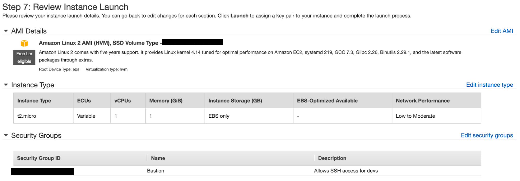Screen dimensions: 520x181
Task: Collapse the AMI Details section
Action: 6,31
